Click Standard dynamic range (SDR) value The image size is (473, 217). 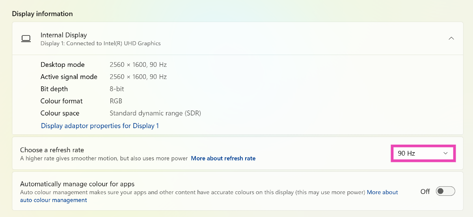[155, 113]
